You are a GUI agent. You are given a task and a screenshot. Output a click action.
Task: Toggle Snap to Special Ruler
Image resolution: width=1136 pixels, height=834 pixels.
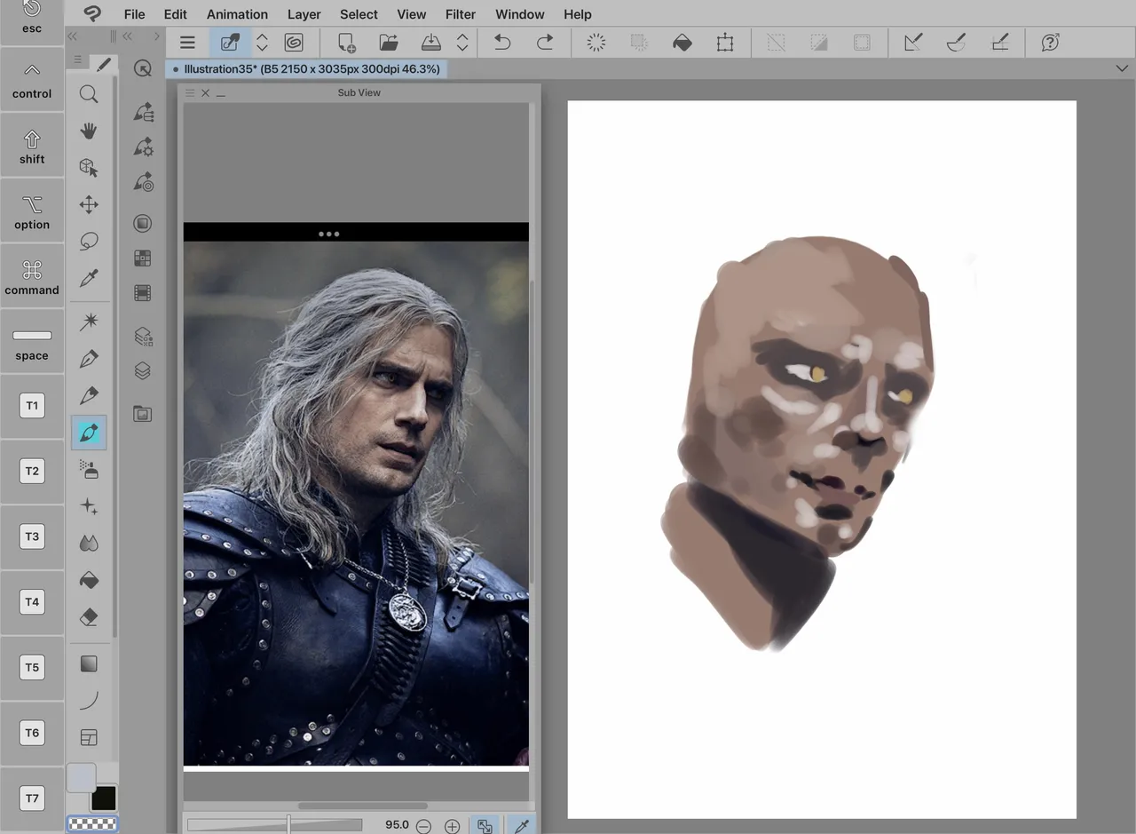[956, 43]
